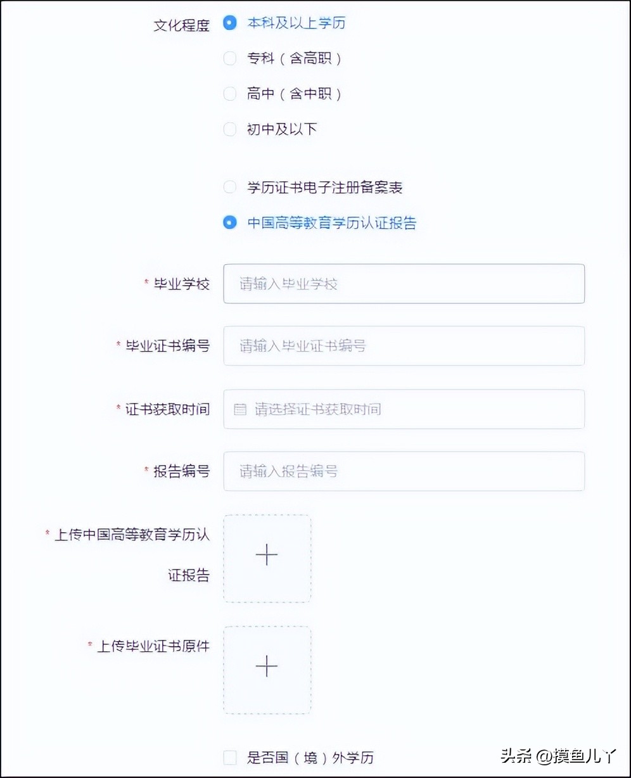Open the 证书获取时间 calendar picker icon
The width and height of the screenshot is (631, 778).
coord(239,409)
